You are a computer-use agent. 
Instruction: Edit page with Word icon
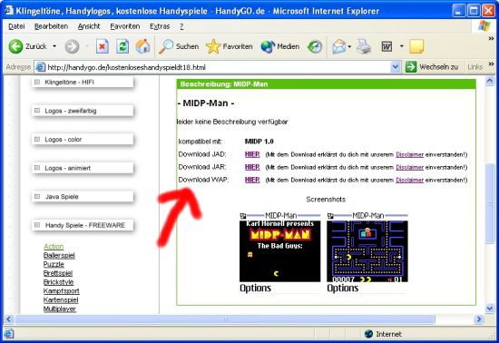tap(387, 47)
